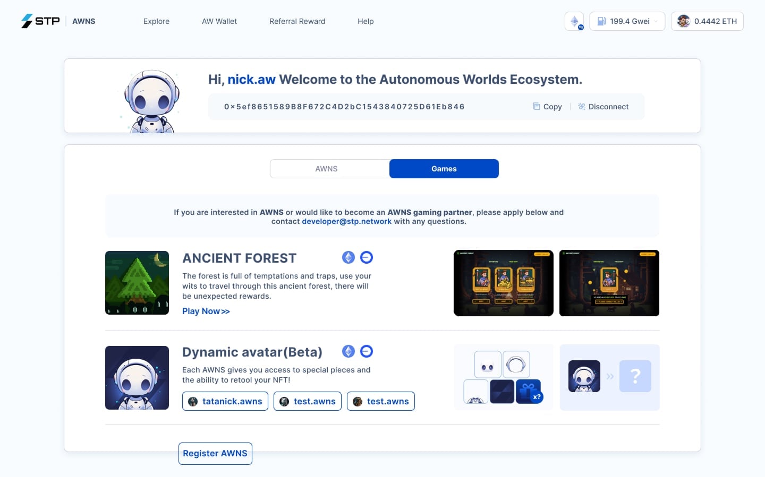This screenshot has height=477, width=765.
Task: Click the wallet address starting 0x5ef865
Action: pyautogui.click(x=344, y=107)
